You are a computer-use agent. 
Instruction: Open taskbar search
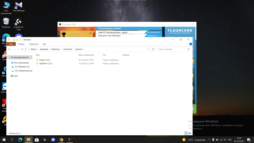(x=12, y=140)
